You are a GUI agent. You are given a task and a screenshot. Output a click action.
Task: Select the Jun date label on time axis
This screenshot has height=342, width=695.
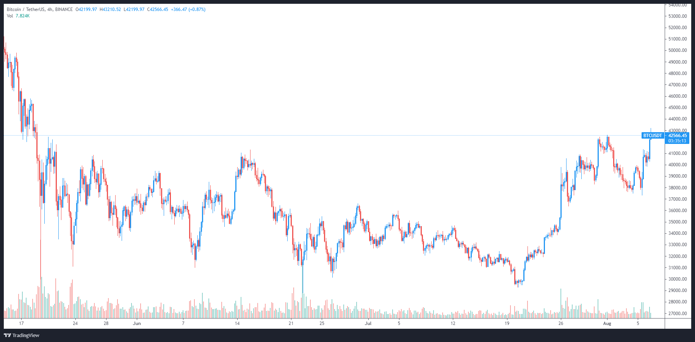coord(137,323)
